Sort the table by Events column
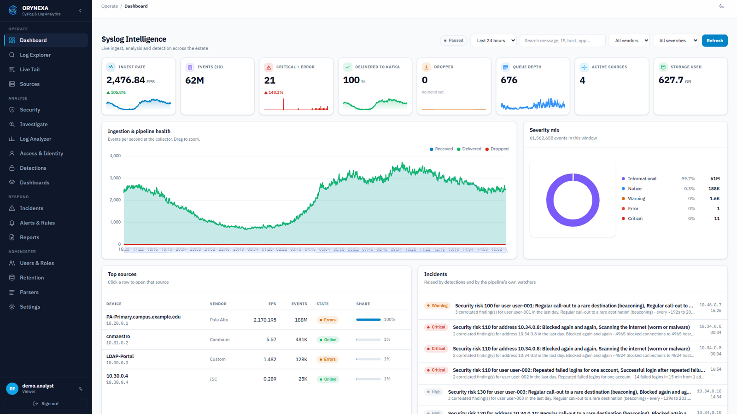Image resolution: width=737 pixels, height=414 pixels. pos(299,304)
